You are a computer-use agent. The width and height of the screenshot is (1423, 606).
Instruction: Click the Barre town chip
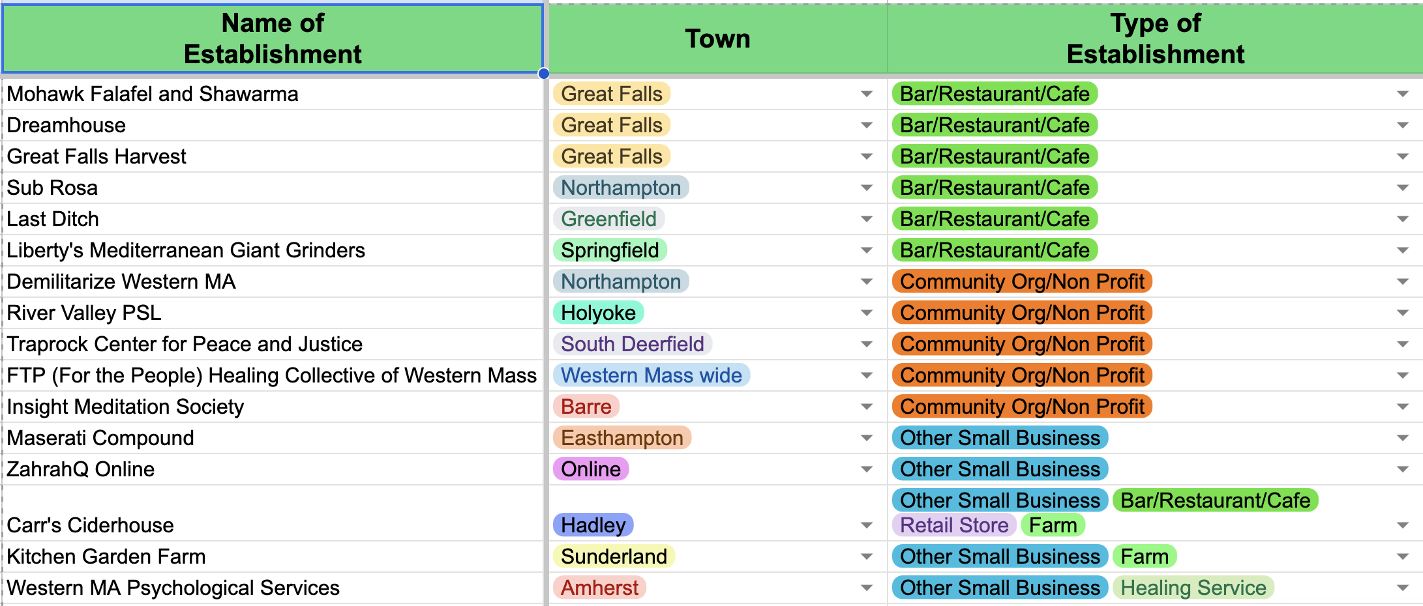(586, 407)
